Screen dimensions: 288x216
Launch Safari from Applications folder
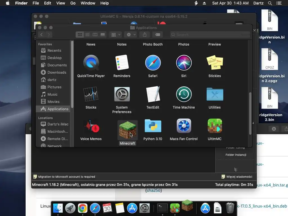[x=153, y=63]
